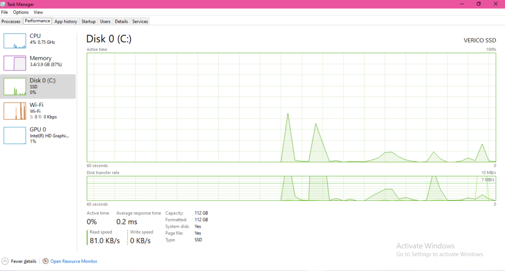The height and width of the screenshot is (271, 505).
Task: Open the View menu
Action: (x=38, y=12)
